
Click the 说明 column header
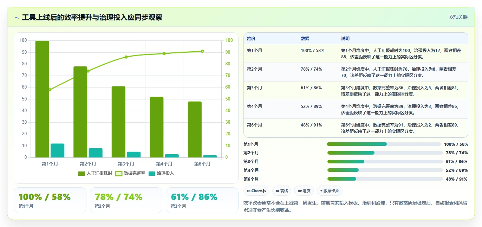345,39
